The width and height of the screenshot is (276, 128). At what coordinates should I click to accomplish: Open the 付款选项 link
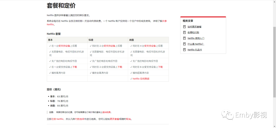(x=79, y=119)
